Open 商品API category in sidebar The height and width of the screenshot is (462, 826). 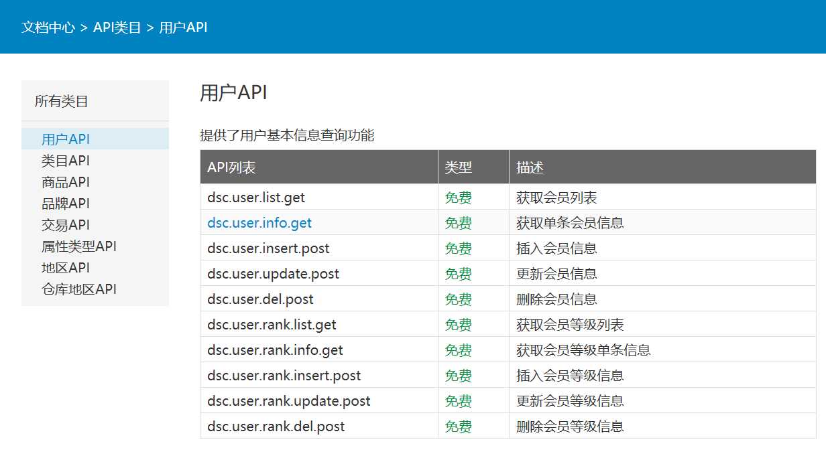pyautogui.click(x=66, y=182)
